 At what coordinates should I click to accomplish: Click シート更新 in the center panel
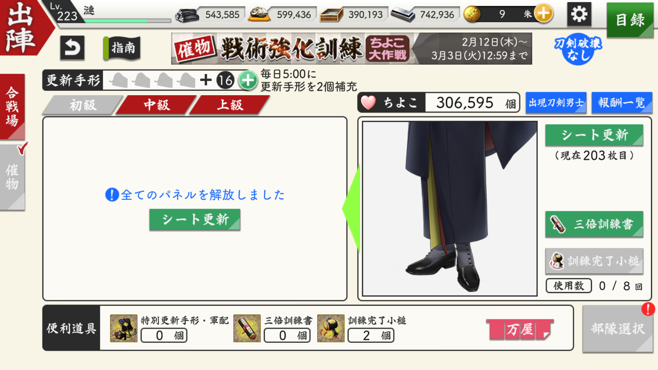[195, 220]
